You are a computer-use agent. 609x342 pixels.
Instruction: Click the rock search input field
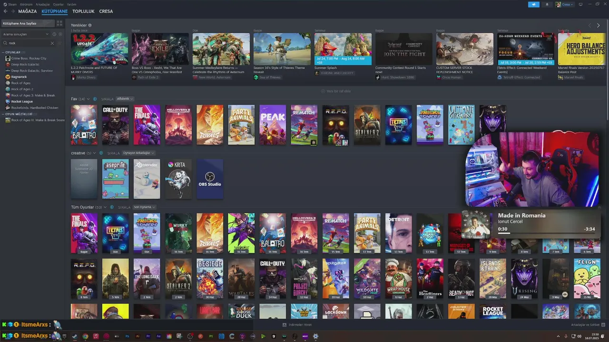[x=29, y=43]
